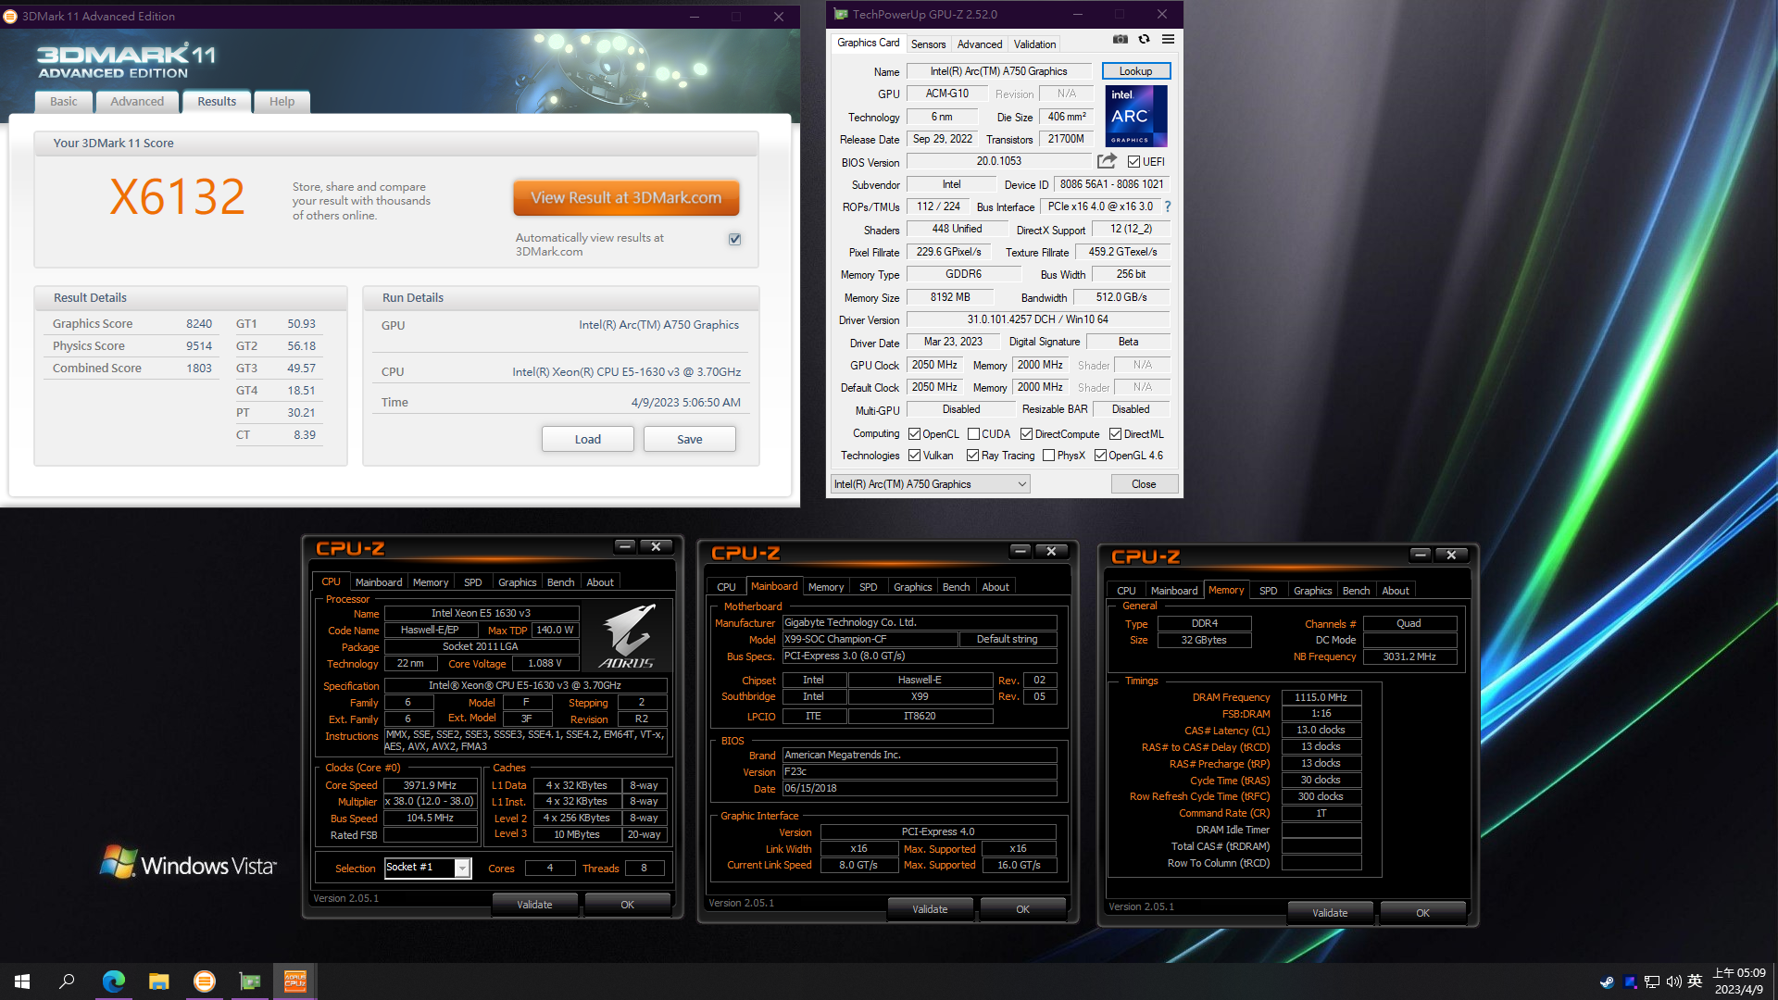Viewport: 1778px width, 1000px height.
Task: Open Bench tab in CPU-Z CPU window
Action: pyautogui.click(x=560, y=581)
